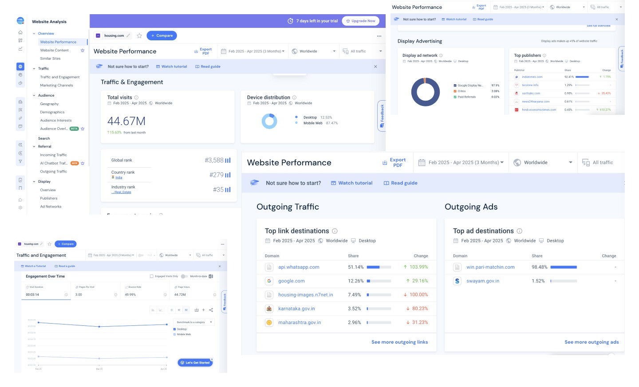Open the three-dots menu right of Compare
639x387 pixels.
tap(379, 36)
